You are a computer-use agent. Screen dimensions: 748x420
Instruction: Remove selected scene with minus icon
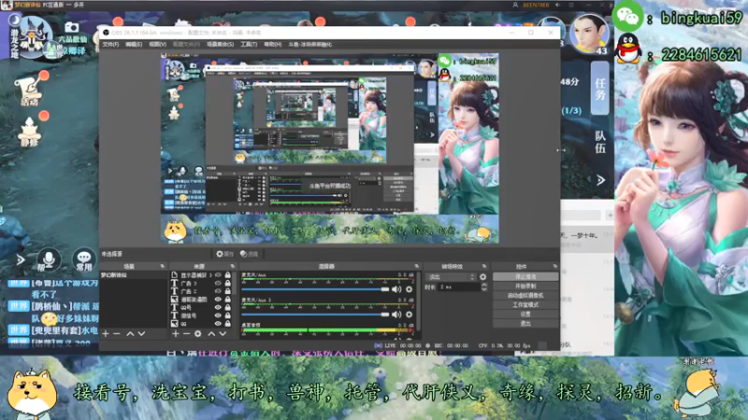117,334
